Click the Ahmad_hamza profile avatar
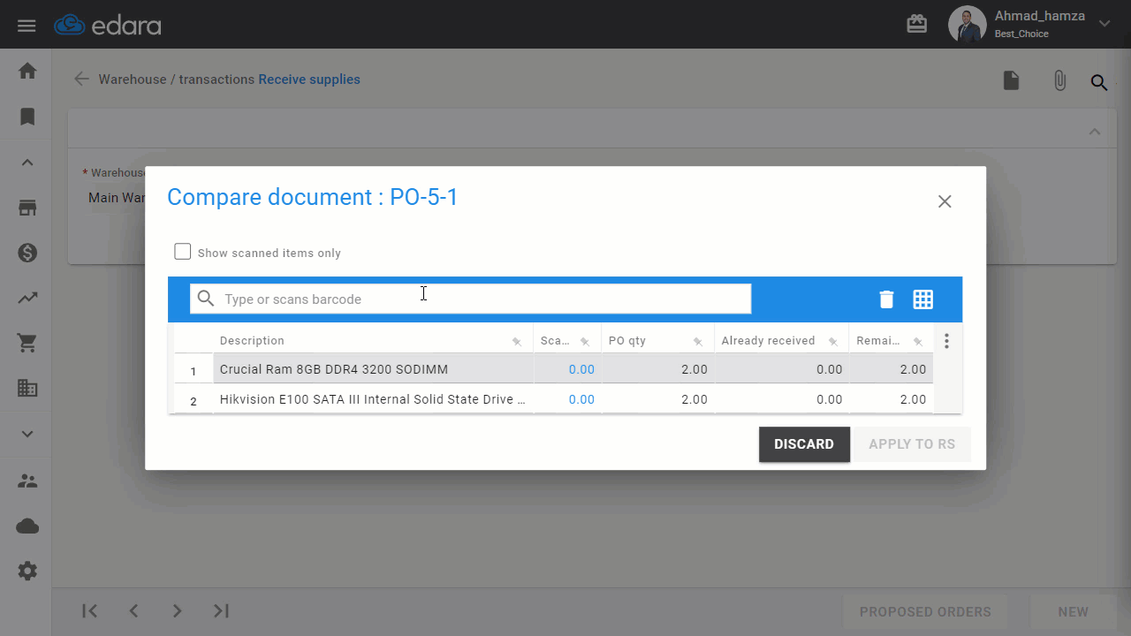The width and height of the screenshot is (1131, 636). (968, 25)
